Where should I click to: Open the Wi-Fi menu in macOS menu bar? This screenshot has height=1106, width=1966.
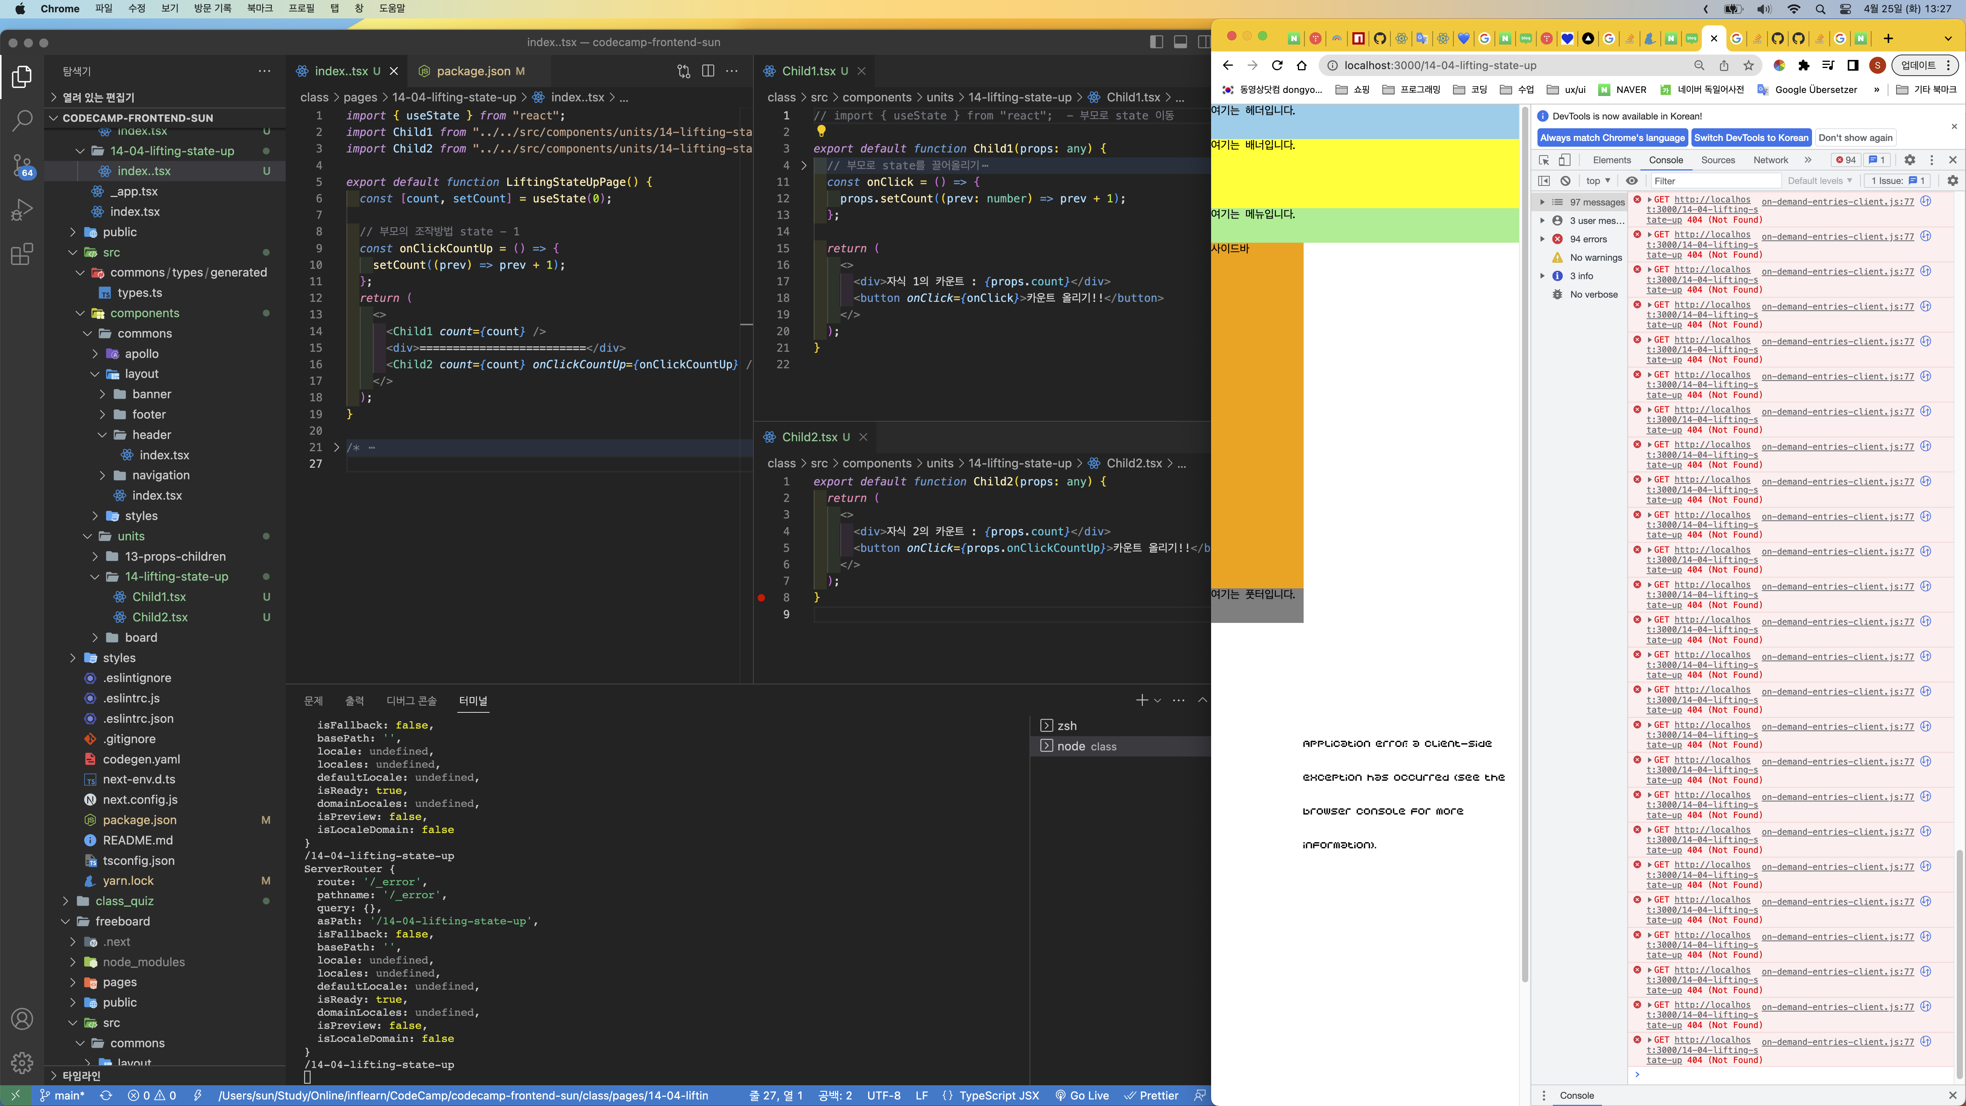(x=1794, y=9)
